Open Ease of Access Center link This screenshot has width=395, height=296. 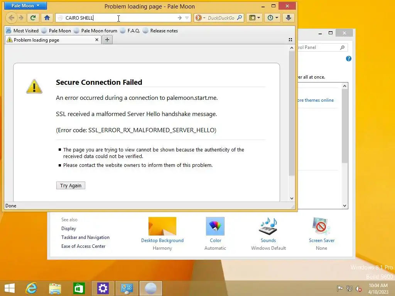[83, 246]
